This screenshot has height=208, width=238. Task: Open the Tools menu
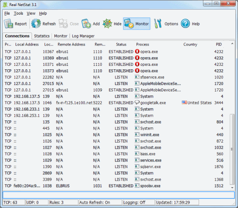(18, 13)
